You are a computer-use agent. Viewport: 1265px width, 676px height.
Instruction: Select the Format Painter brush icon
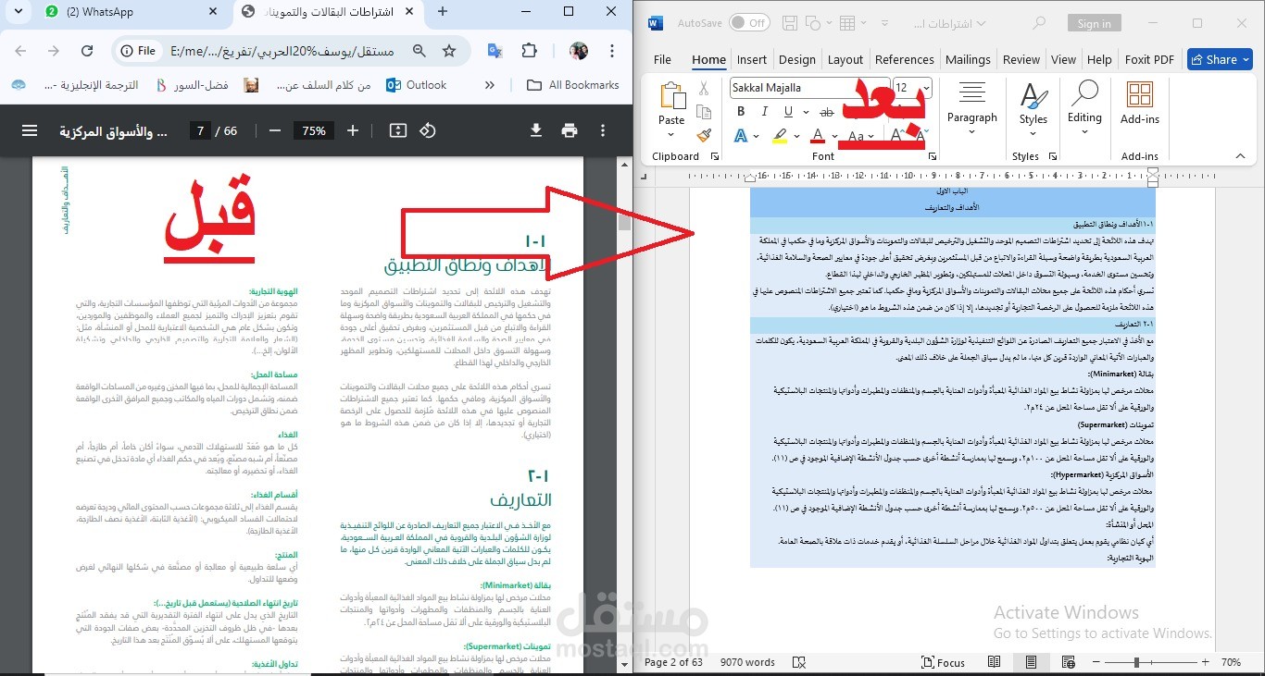pos(704,135)
